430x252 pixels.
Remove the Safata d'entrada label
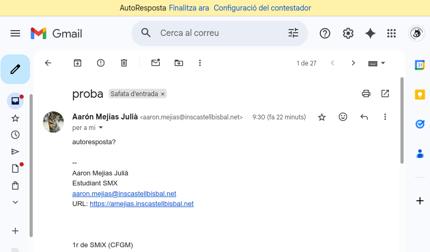click(x=163, y=94)
